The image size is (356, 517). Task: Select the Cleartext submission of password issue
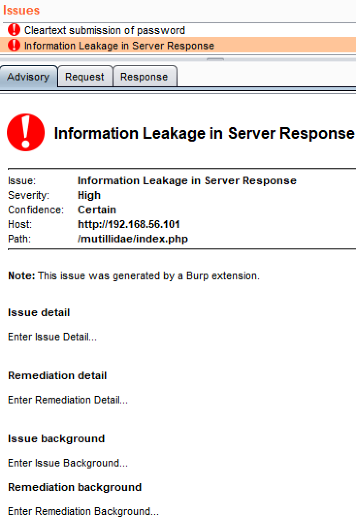(104, 30)
